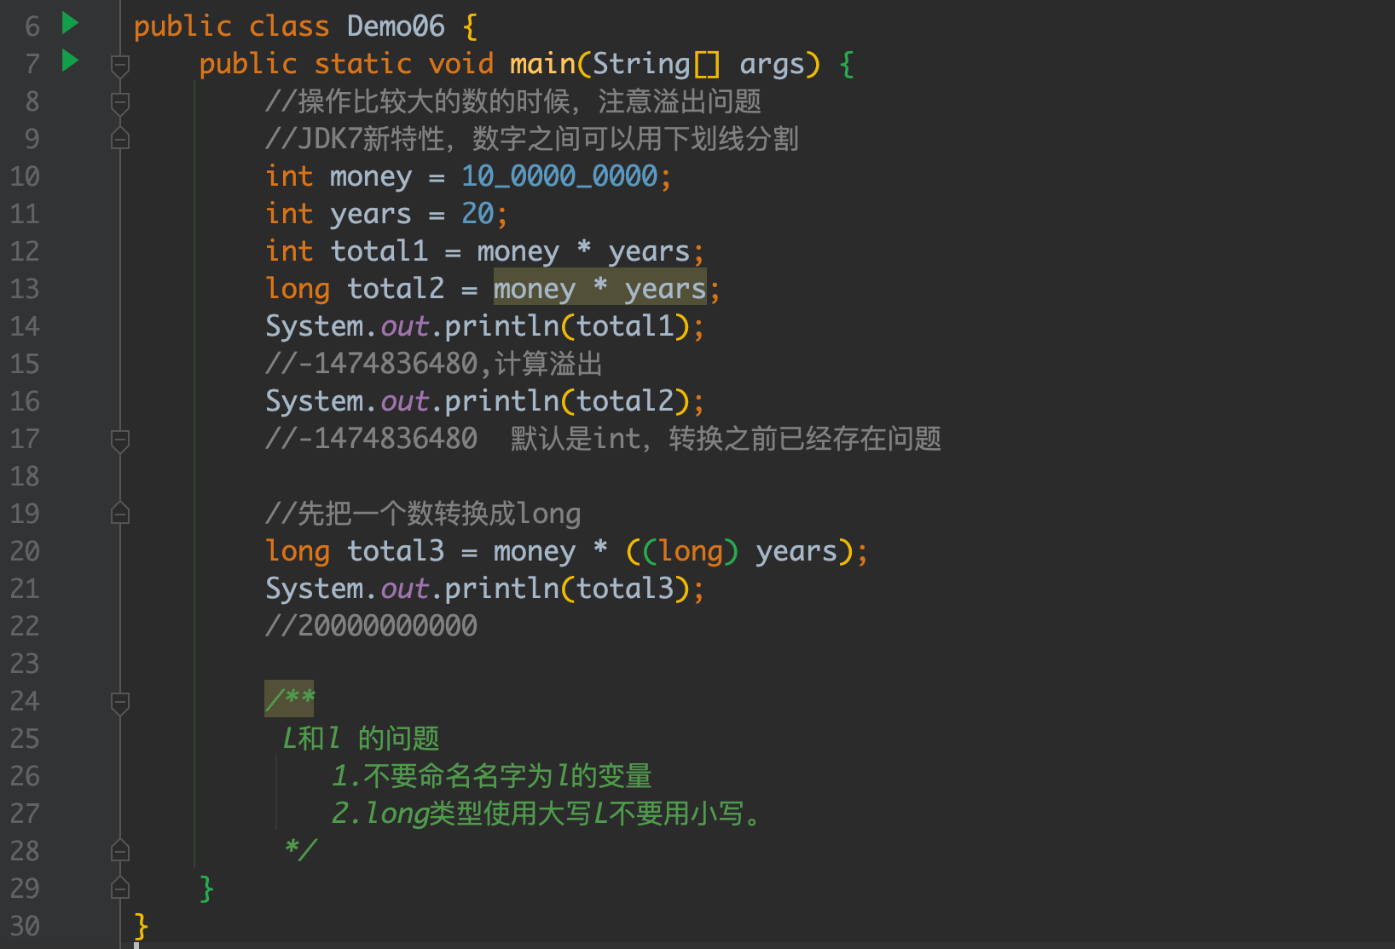Click variable total3 in its declaration
The width and height of the screenshot is (1395, 949).
point(396,550)
